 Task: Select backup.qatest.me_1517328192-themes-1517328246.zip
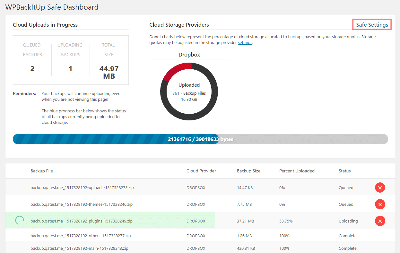point(82,204)
